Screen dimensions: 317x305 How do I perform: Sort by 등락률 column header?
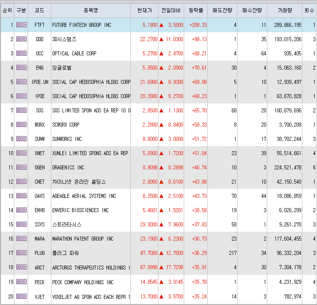pyautogui.click(x=196, y=10)
